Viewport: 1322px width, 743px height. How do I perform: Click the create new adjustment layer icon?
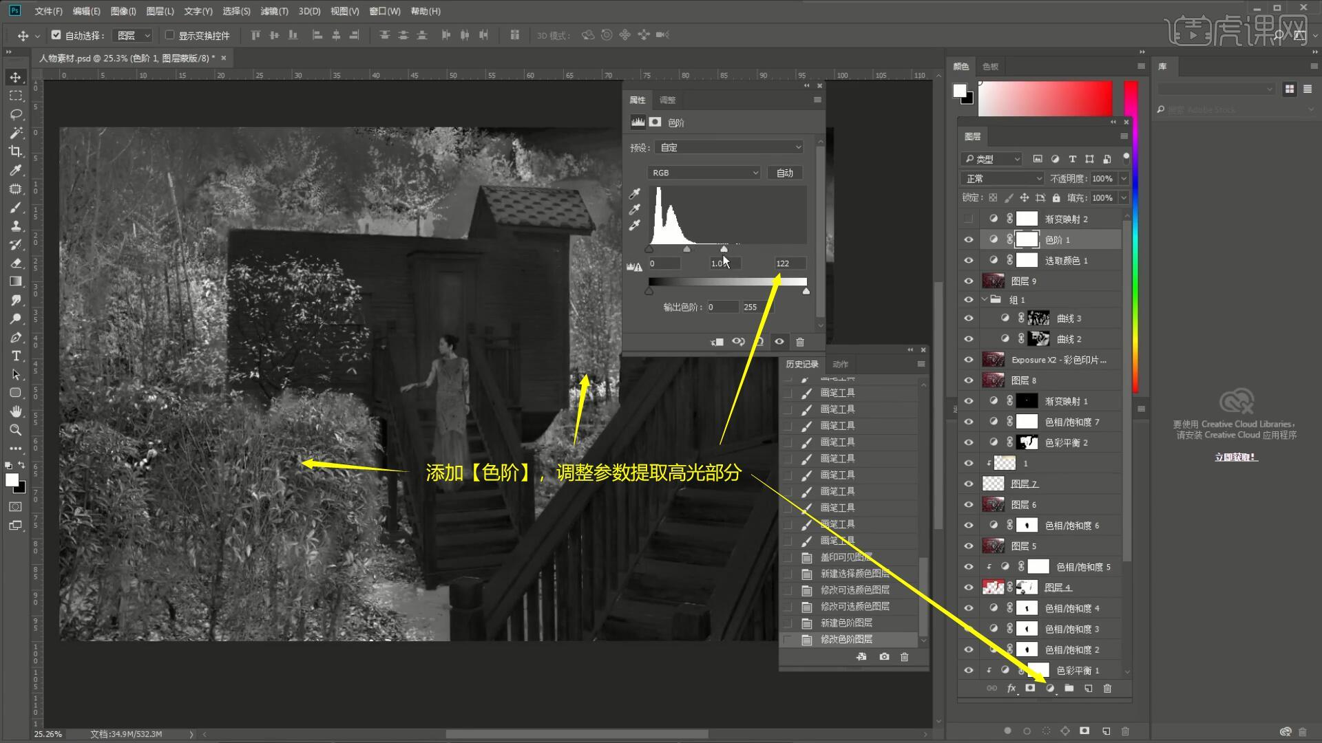(1049, 689)
